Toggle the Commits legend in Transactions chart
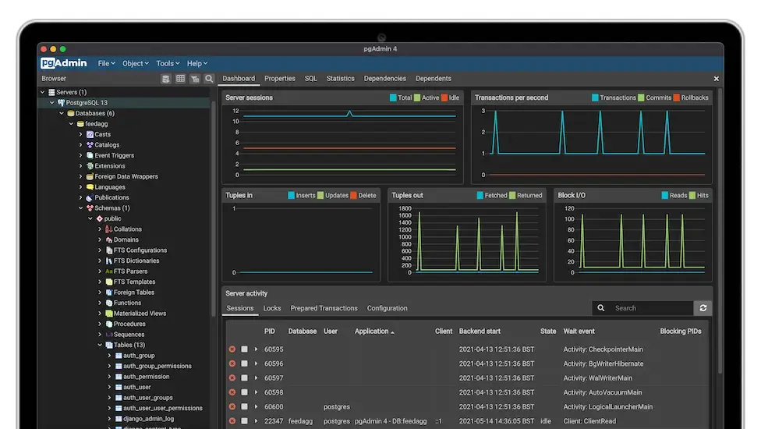The image size is (761, 429). click(654, 98)
